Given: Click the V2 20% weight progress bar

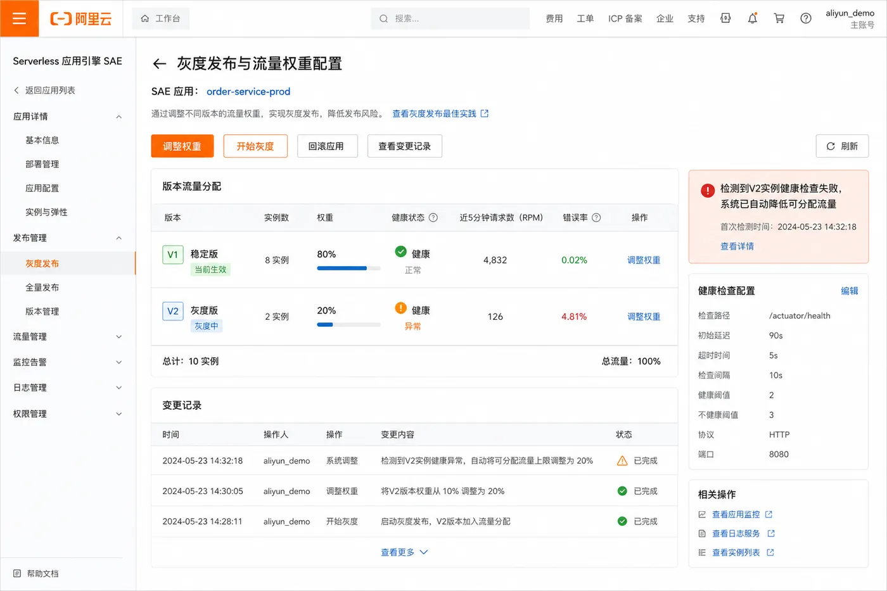Looking at the screenshot, I should [348, 325].
